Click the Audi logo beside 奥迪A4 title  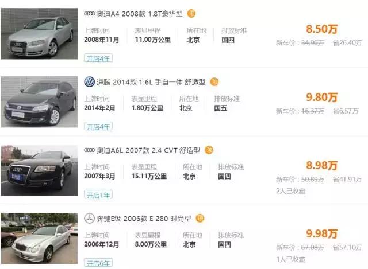[89, 13]
